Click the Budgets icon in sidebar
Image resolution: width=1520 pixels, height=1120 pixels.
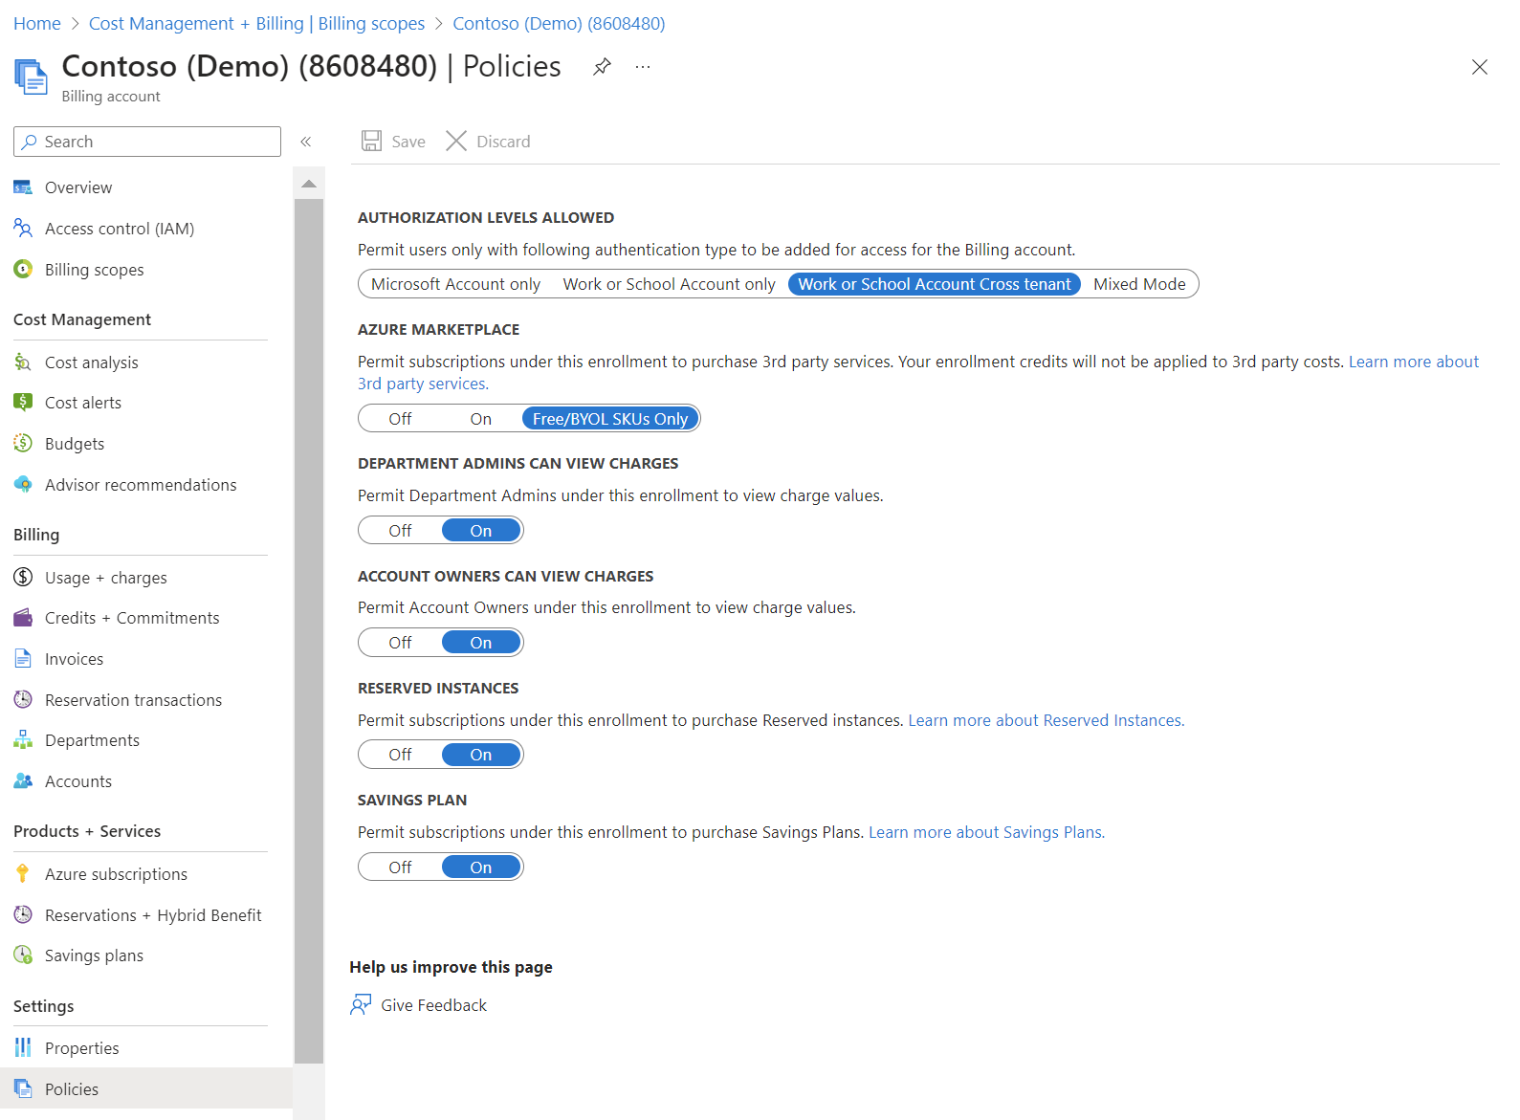coord(23,444)
